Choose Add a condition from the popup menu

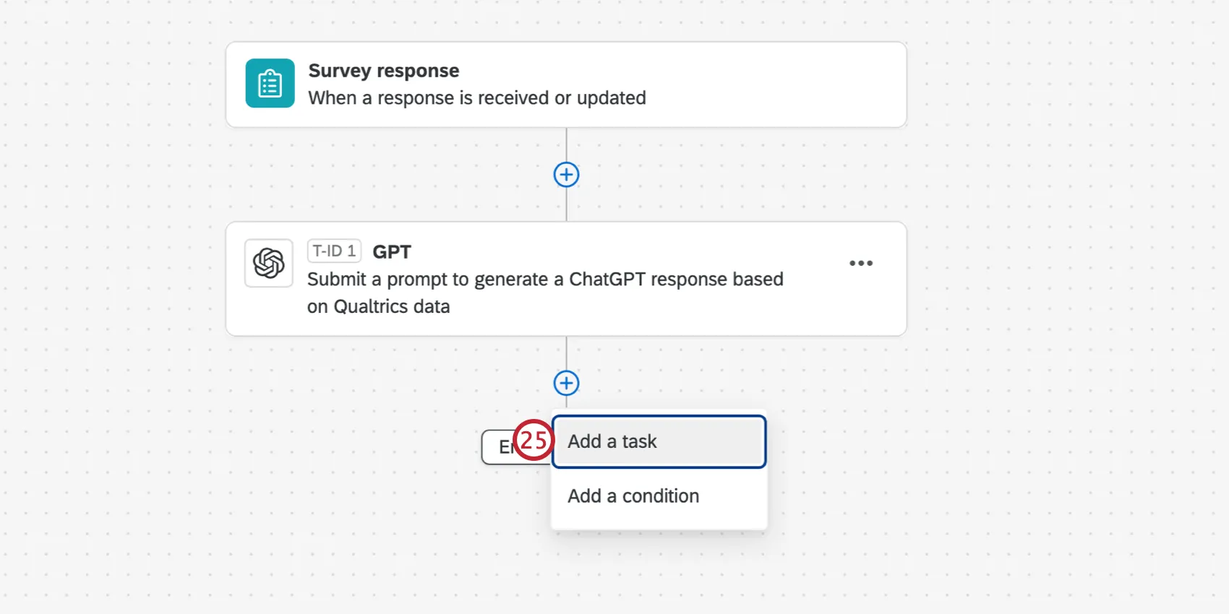pos(632,496)
